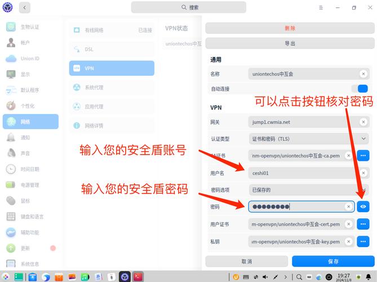Clear the 用户名 username field
The width and height of the screenshot is (377, 282).
tap(363, 173)
